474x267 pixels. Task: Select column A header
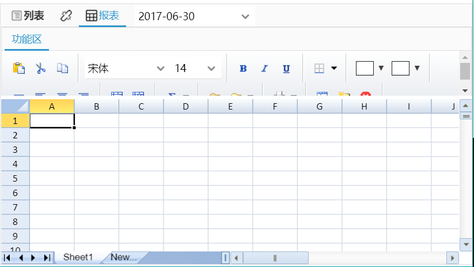[52, 106]
